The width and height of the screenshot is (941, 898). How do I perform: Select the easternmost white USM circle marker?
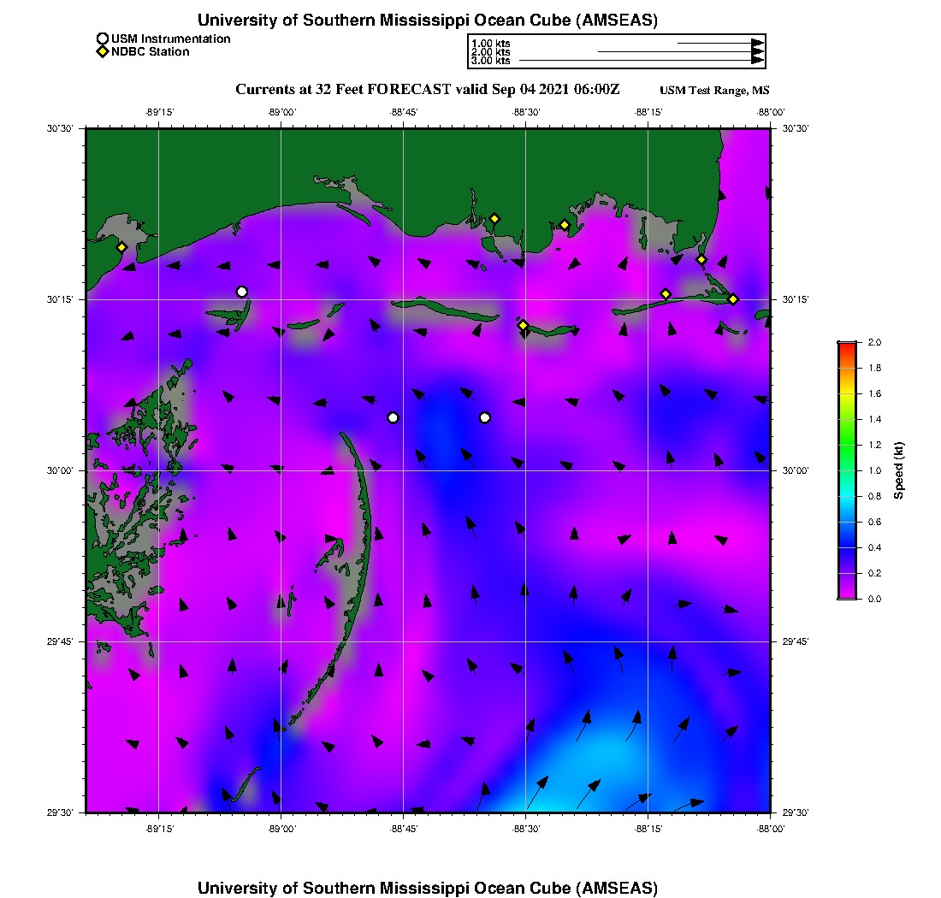[485, 417]
